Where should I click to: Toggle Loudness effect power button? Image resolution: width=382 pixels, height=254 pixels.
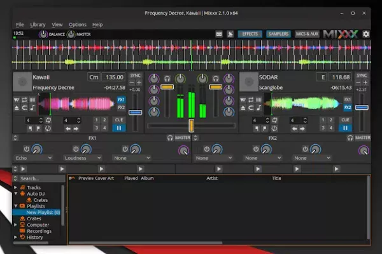tap(76, 149)
